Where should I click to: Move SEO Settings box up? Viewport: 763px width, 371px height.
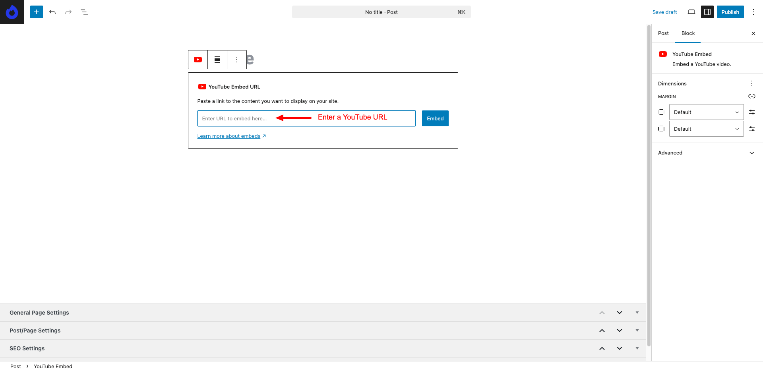602,348
